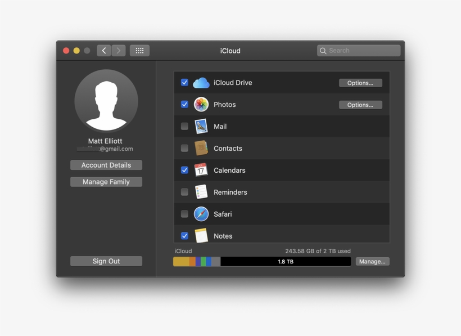The height and width of the screenshot is (336, 461).
Task: Click Manage to view storage details
Action: click(372, 261)
